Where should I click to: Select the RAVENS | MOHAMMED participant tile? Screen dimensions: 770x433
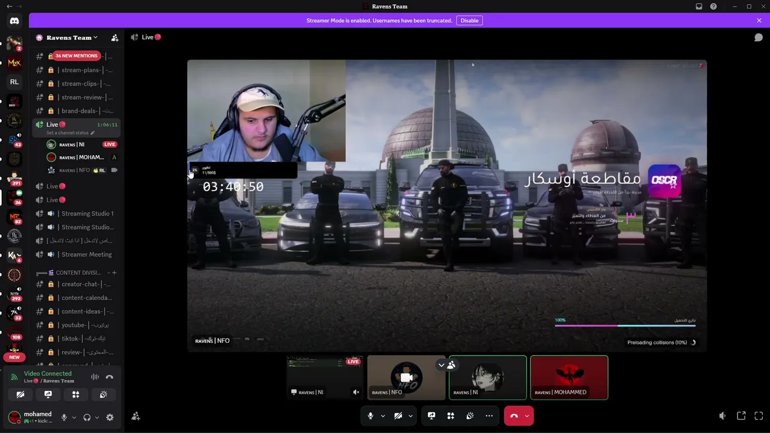click(x=569, y=378)
